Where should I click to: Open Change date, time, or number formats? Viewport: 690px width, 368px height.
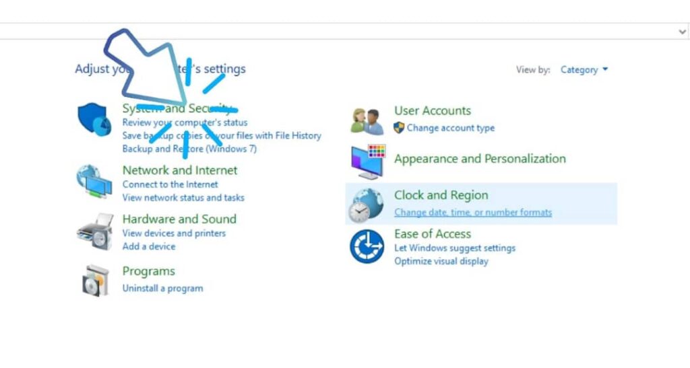coord(473,213)
